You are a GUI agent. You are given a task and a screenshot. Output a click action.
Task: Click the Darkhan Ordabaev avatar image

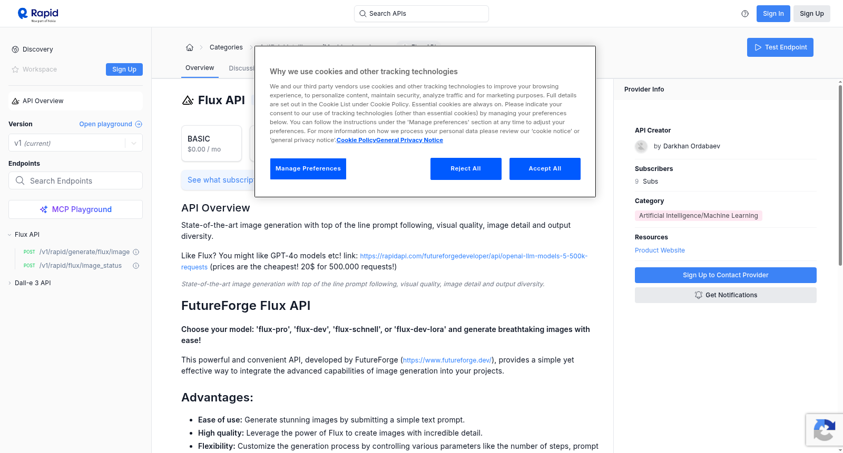pos(641,146)
